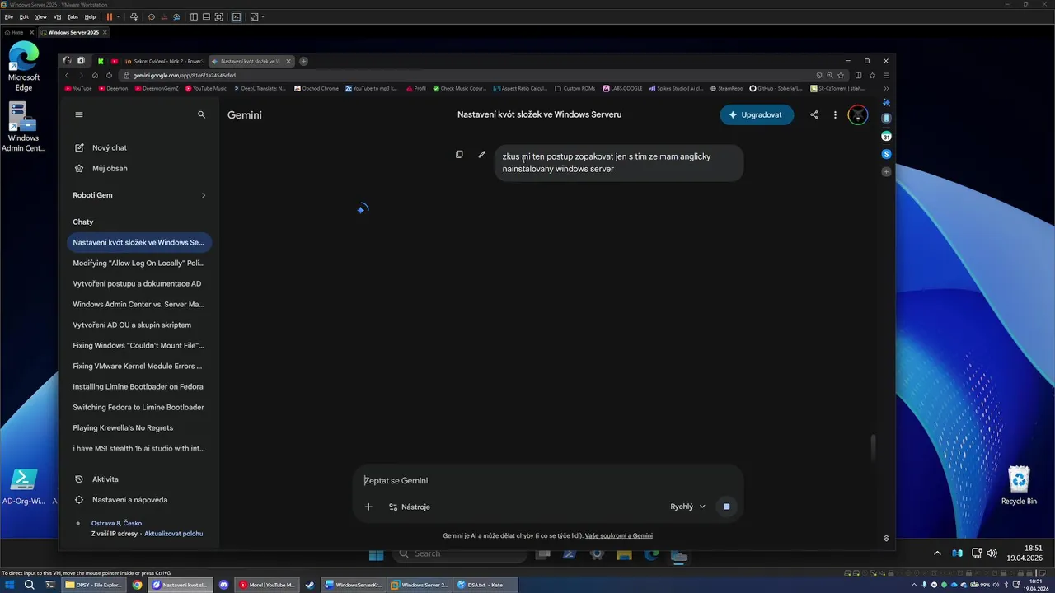Click browser reload button

[110, 75]
